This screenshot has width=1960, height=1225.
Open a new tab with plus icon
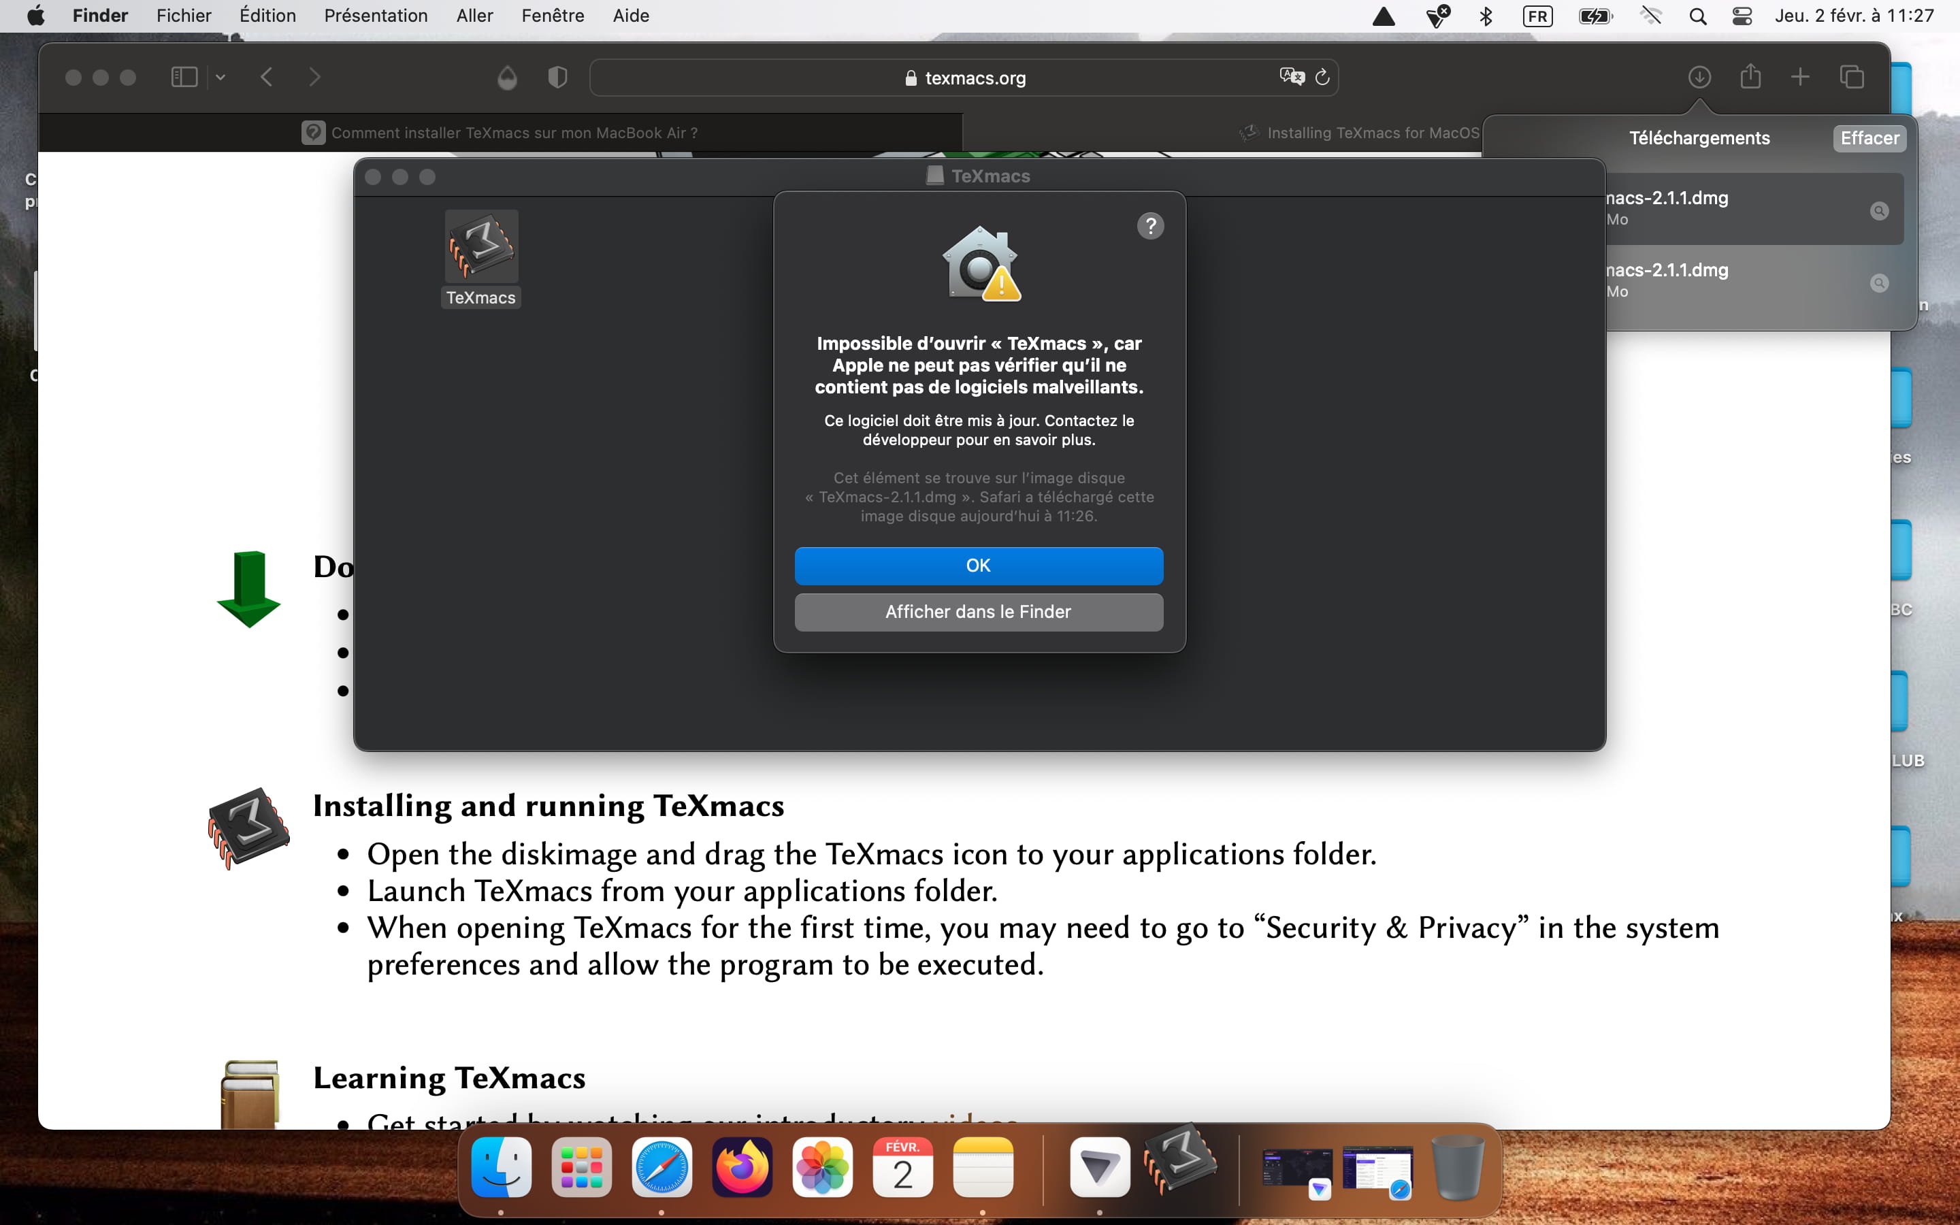point(1799,77)
